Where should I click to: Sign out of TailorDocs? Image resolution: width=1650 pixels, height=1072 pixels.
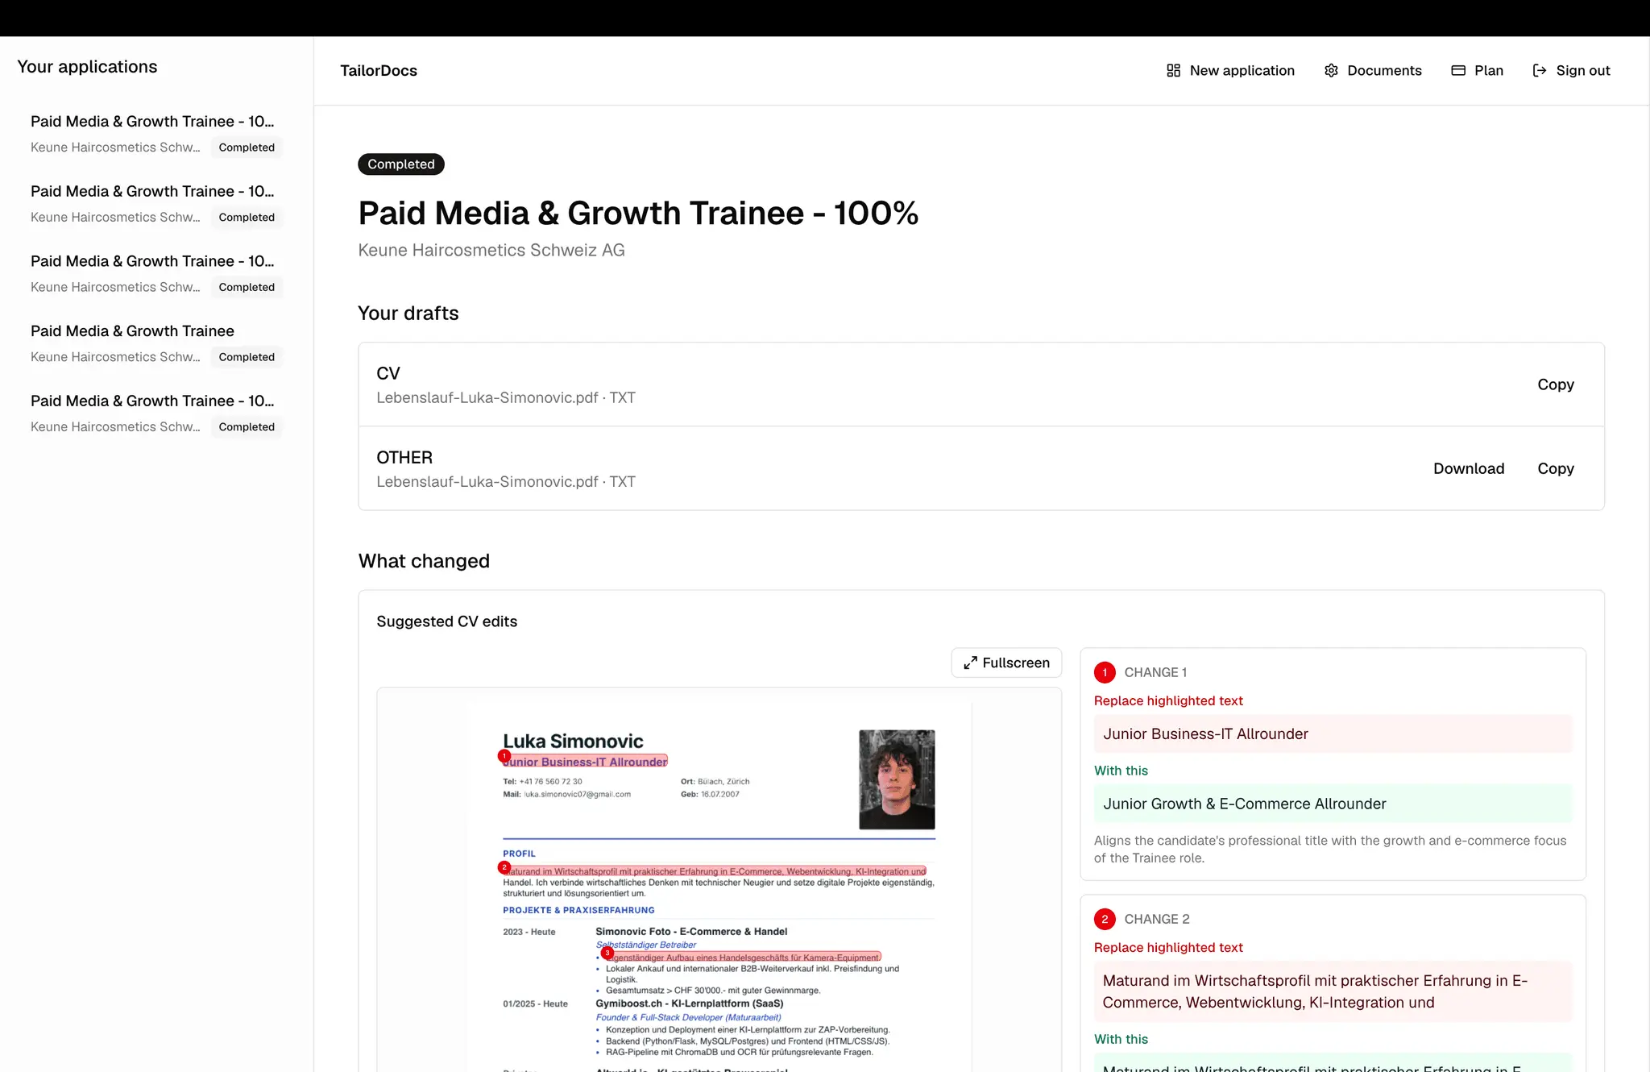click(1571, 70)
